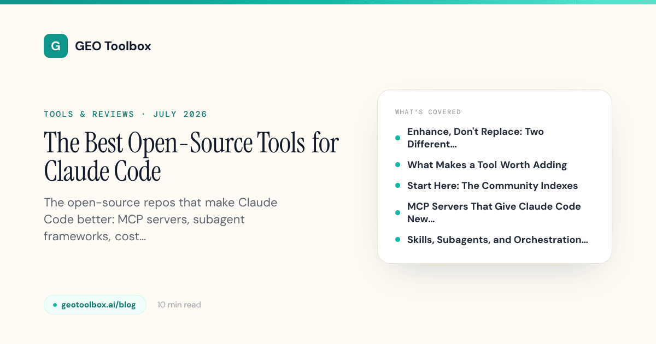Click the WHAT'S COVERED heading
656x344 pixels.
click(x=428, y=112)
